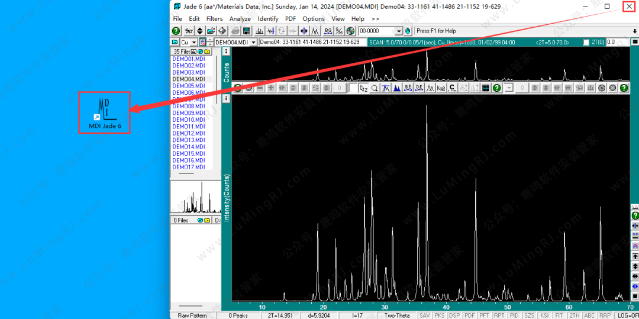Open the Cu anode dropdown
Viewport: 639px width, 319px height.
pyautogui.click(x=194, y=43)
